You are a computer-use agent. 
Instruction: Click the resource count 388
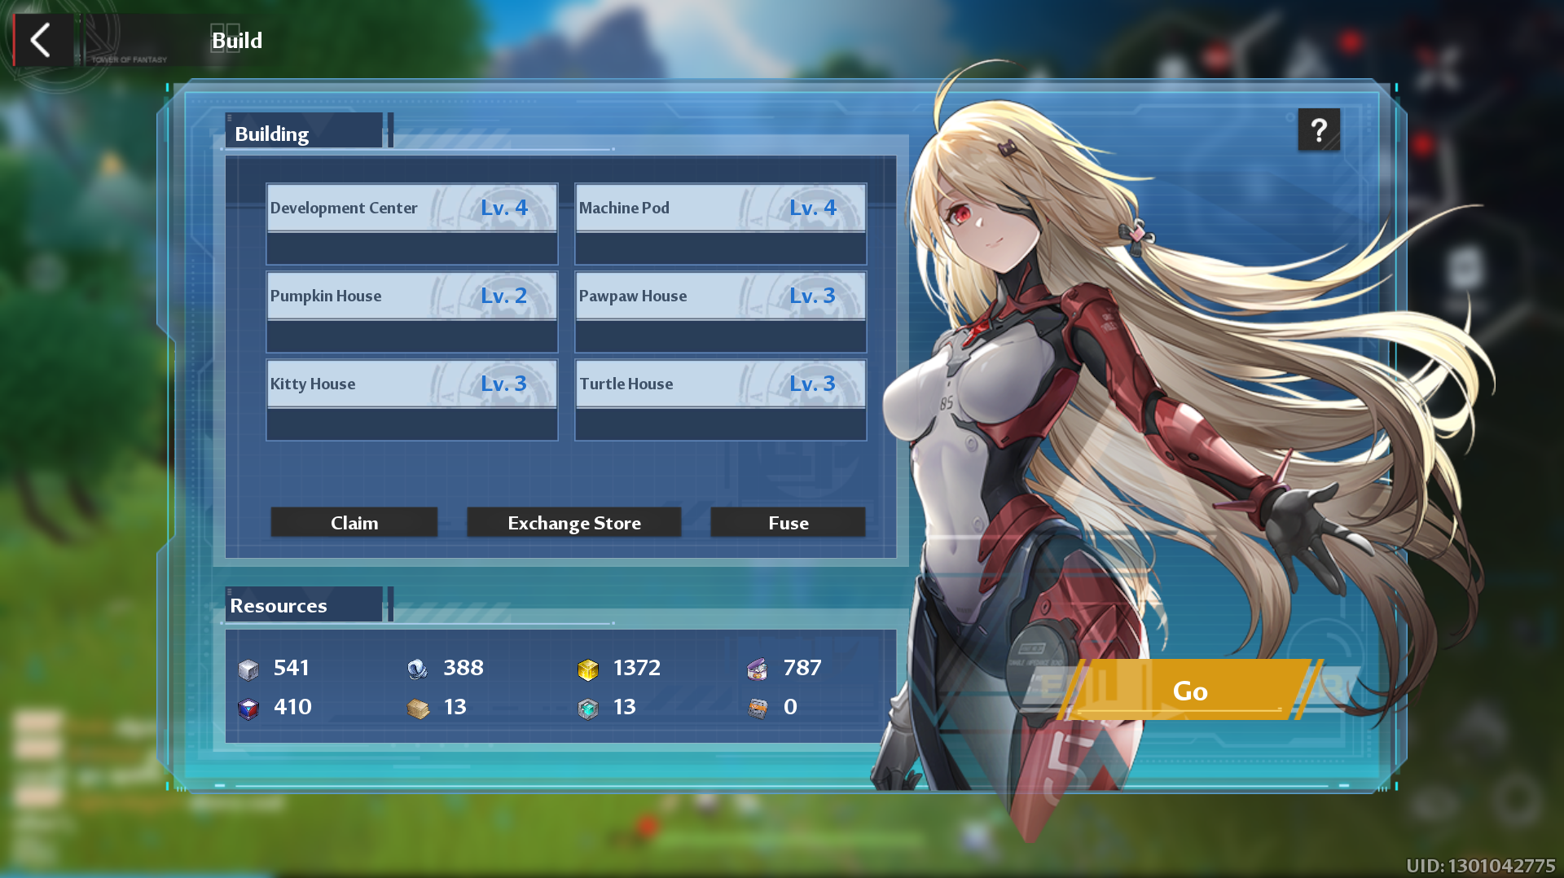463,668
